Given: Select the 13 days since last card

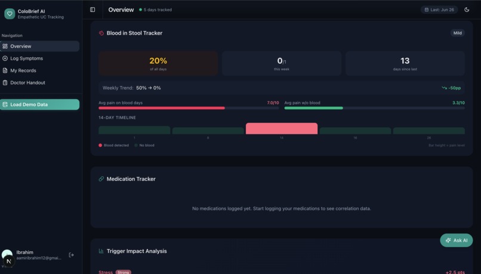Looking at the screenshot, I should point(405,63).
